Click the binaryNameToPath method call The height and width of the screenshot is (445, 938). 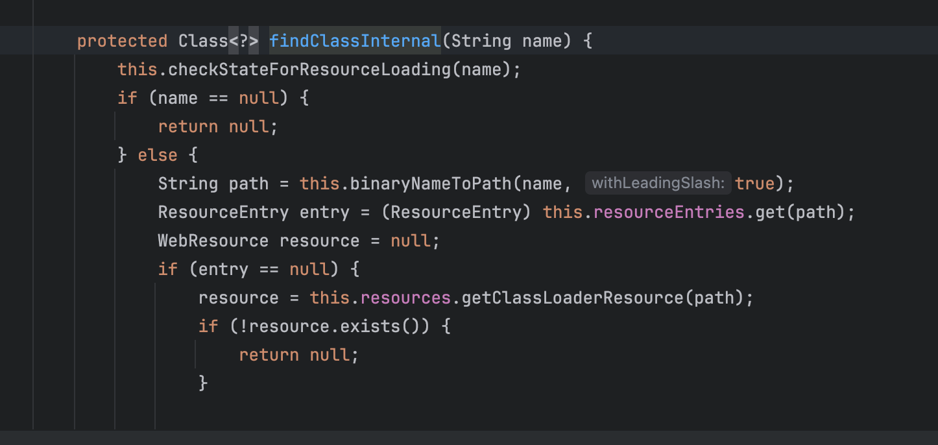click(431, 184)
